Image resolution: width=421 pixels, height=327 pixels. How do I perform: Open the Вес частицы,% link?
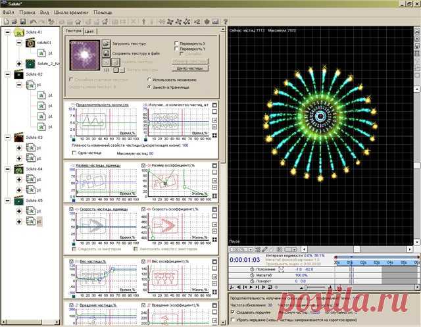(93, 261)
